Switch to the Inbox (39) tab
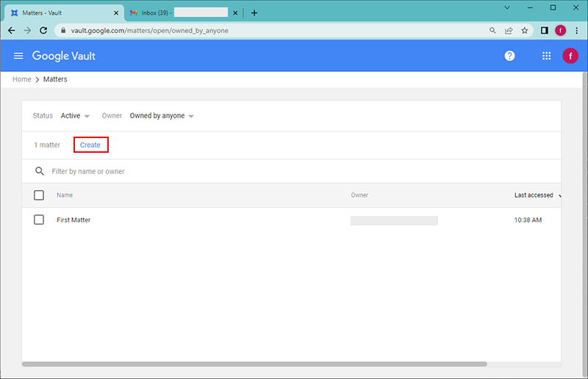The image size is (588, 379). click(x=184, y=12)
